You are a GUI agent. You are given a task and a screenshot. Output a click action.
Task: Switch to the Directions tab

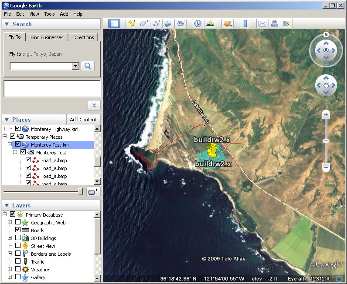click(83, 37)
